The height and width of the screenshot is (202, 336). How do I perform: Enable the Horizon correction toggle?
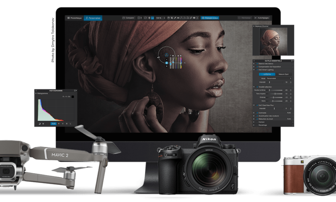257,122
